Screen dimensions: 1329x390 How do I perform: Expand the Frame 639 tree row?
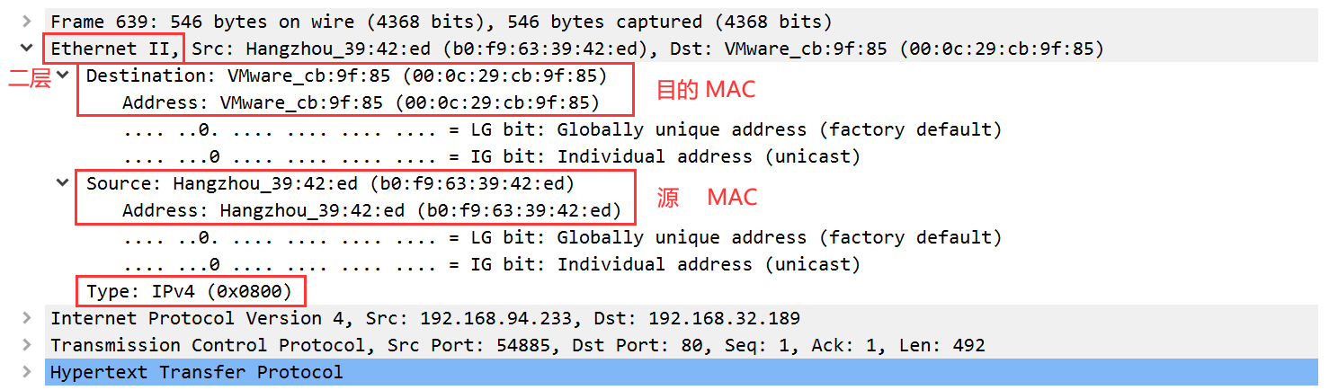27,21
